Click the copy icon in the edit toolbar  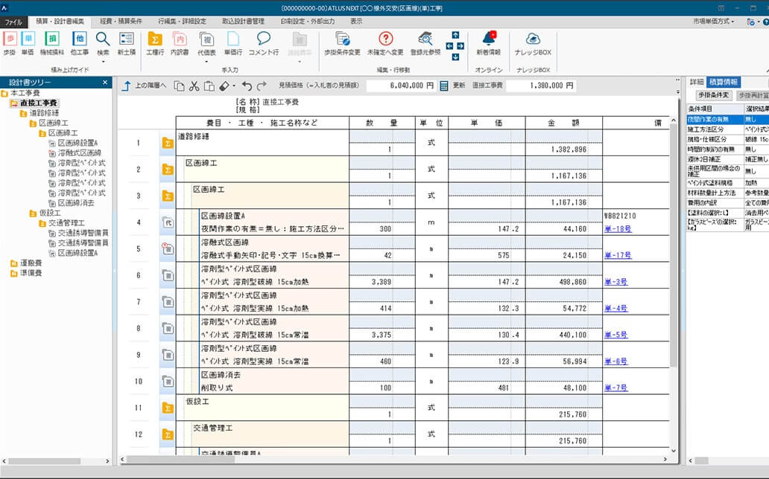click(x=180, y=86)
